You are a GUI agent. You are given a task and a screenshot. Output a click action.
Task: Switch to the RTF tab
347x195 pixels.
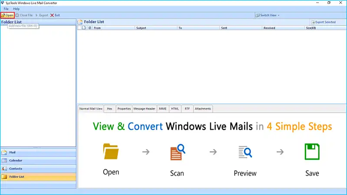point(187,109)
